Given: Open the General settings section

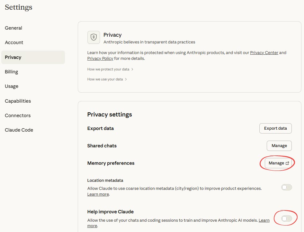Looking at the screenshot, I should pos(13,28).
